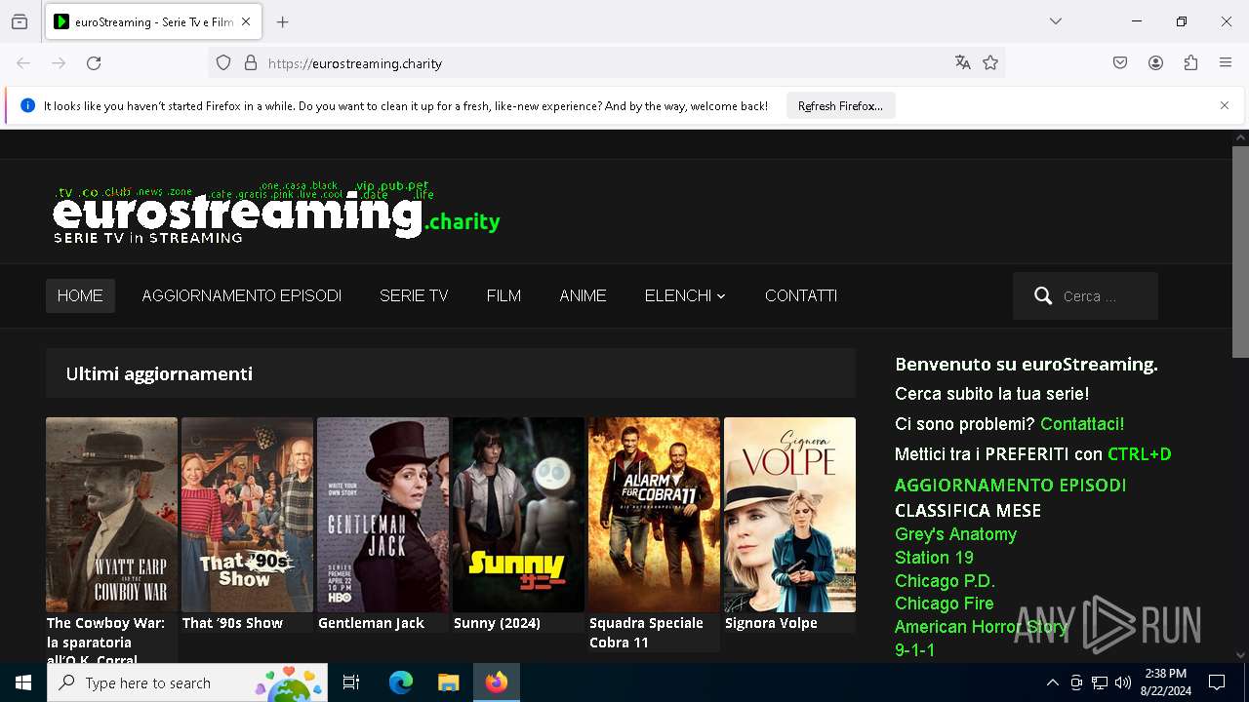Screen dimensions: 1249x702
Task: Open the volume speaker tray icon
Action: click(1123, 682)
